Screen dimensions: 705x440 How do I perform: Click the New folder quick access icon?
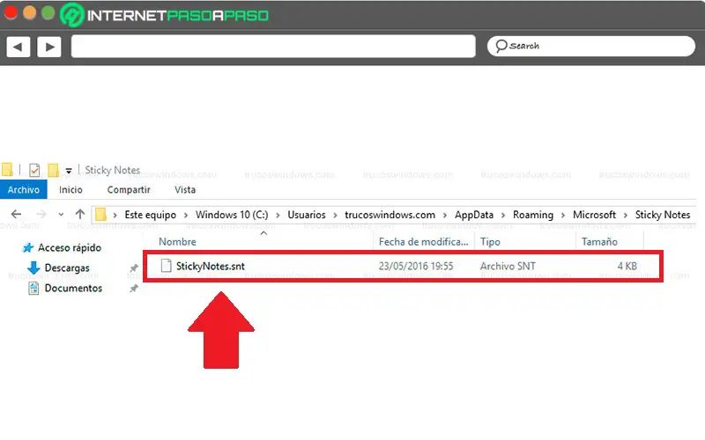coord(54,170)
